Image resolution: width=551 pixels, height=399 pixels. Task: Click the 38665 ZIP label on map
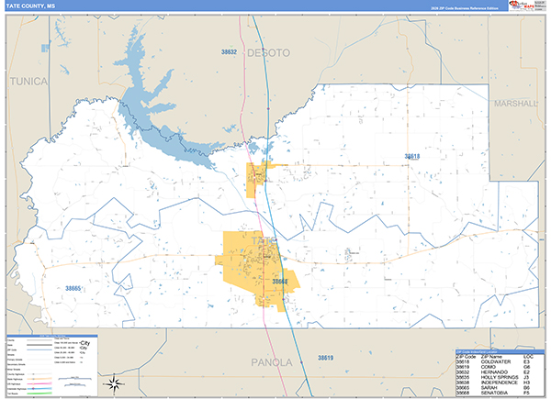coord(73,289)
